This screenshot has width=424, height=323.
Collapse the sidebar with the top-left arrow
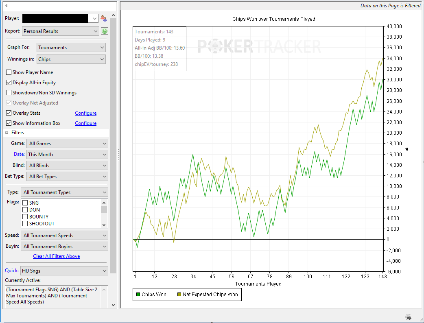tap(6, 5)
